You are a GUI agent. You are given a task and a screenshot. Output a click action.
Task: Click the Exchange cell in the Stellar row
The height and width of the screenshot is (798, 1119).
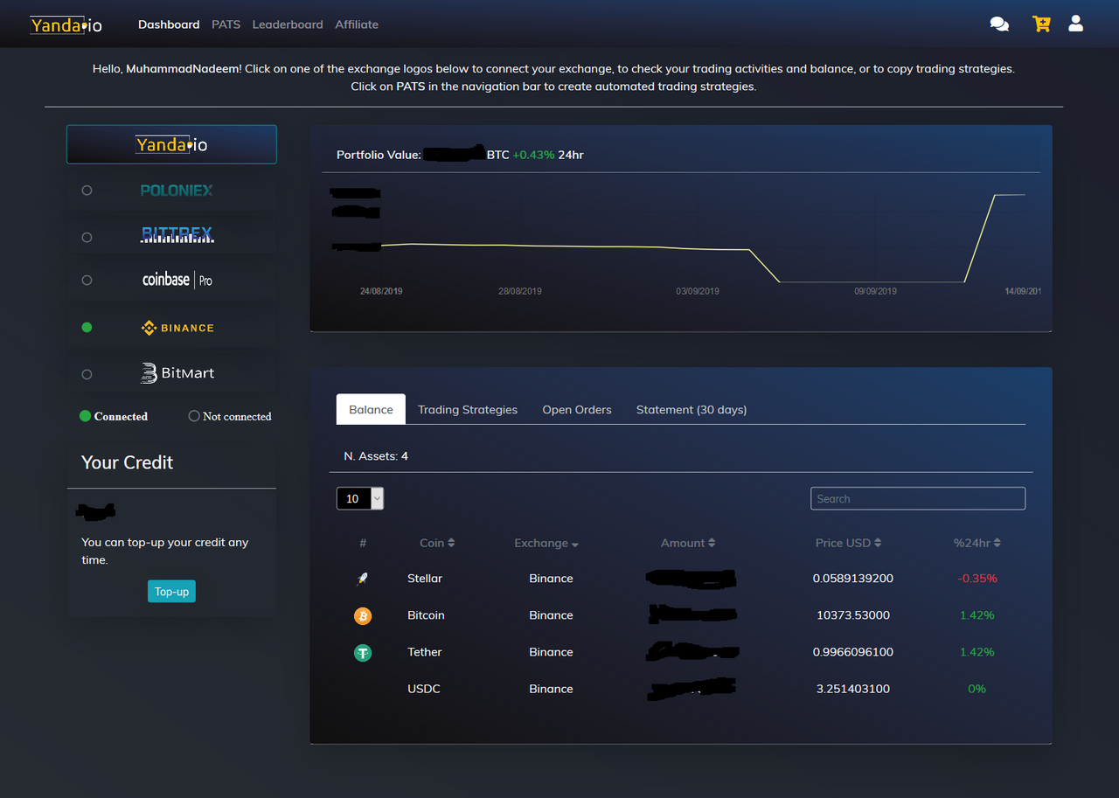tap(551, 579)
